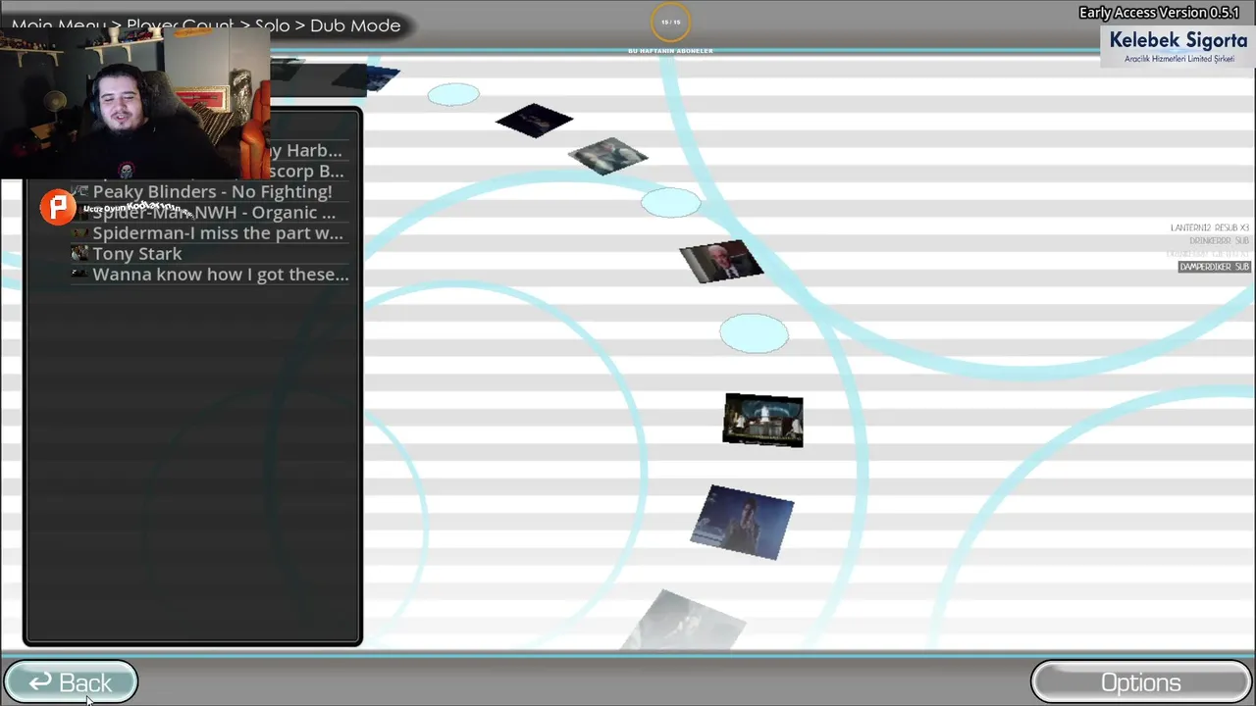1256x706 pixels.
Task: Click the orange P logo overlay
Action: tap(58, 207)
